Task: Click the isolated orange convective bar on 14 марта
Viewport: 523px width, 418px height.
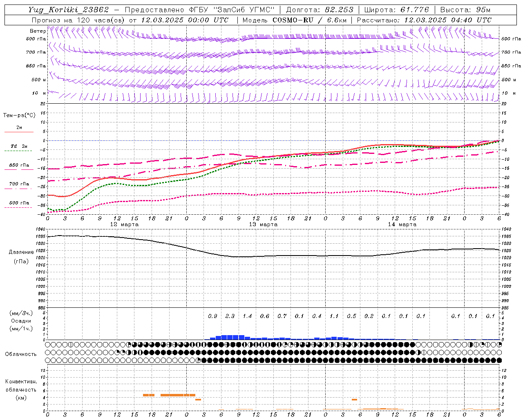Action: [x=354, y=400]
